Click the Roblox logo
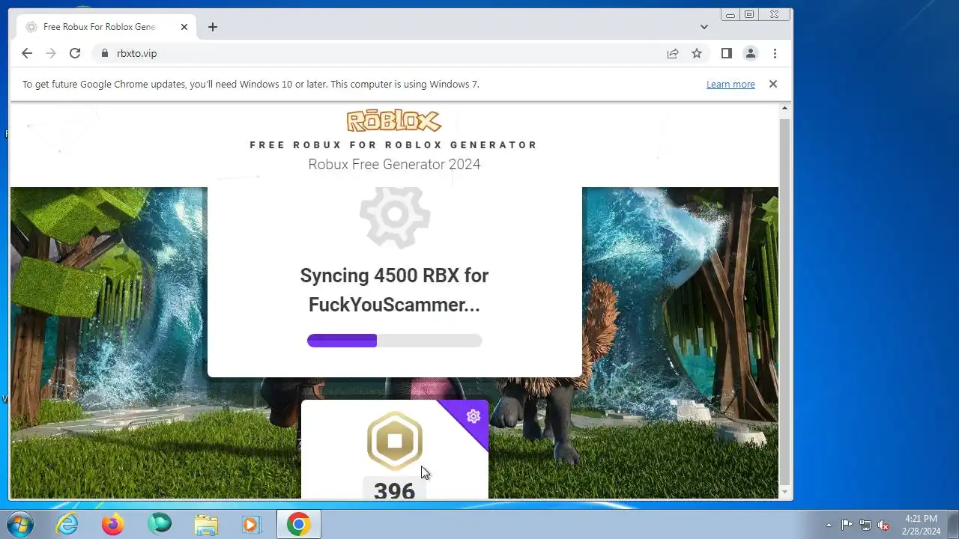Viewport: 959px width, 539px height. [394, 121]
